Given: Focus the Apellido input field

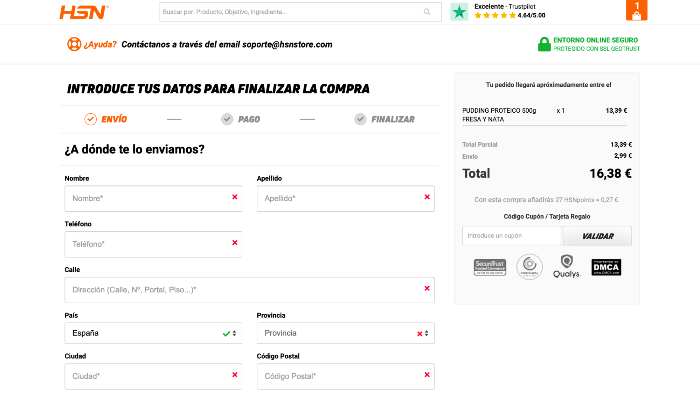Looking at the screenshot, I should pos(345,198).
